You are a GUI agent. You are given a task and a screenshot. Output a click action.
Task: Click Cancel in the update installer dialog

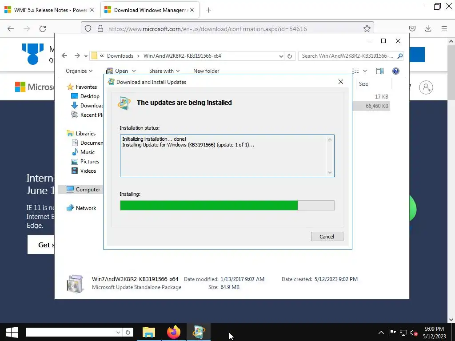tap(327, 237)
